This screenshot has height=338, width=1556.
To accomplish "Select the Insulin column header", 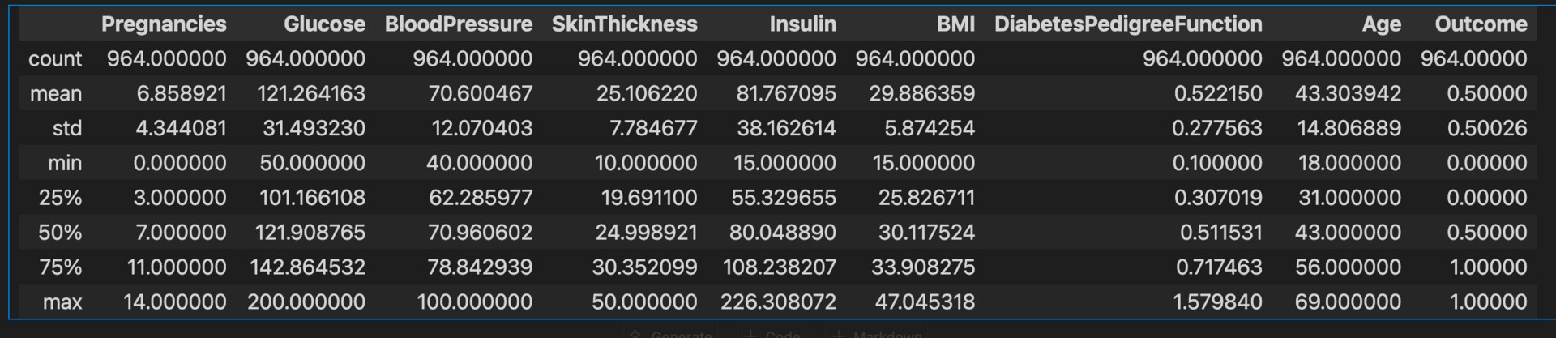I will click(x=803, y=24).
